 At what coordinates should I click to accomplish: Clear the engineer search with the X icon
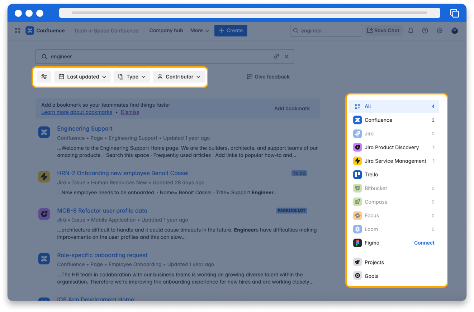pyautogui.click(x=286, y=57)
